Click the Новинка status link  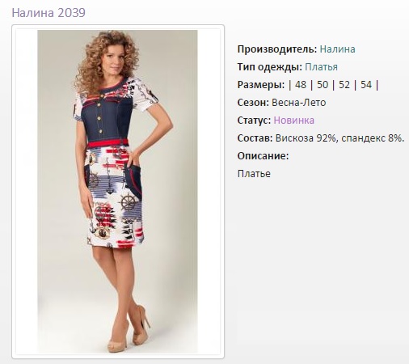pos(294,121)
